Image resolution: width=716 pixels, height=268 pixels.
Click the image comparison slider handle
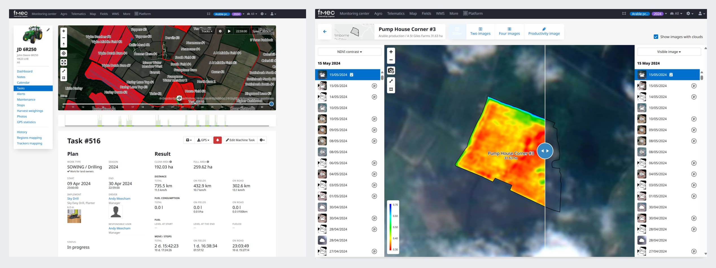(x=545, y=151)
